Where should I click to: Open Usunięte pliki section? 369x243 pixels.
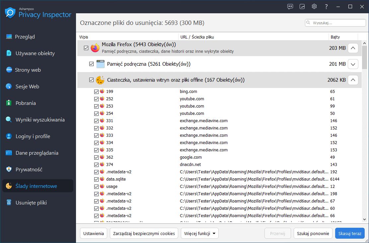[37, 202]
